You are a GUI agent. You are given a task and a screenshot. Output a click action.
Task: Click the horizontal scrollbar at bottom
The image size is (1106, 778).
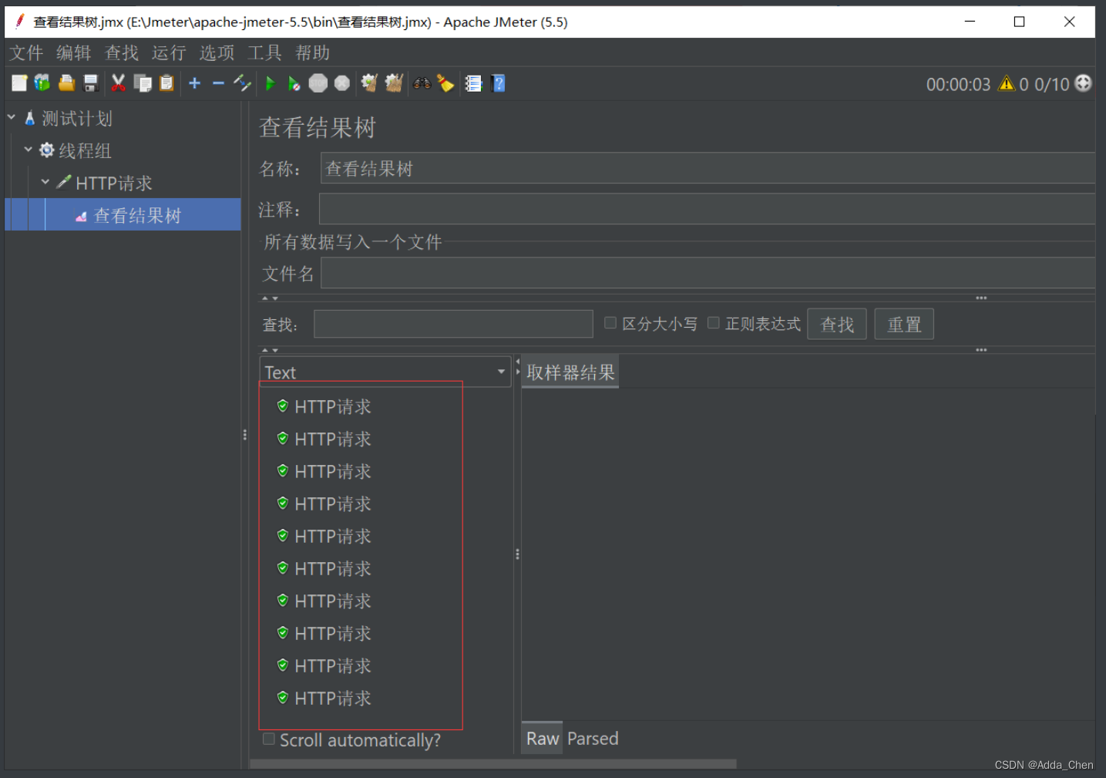(493, 764)
